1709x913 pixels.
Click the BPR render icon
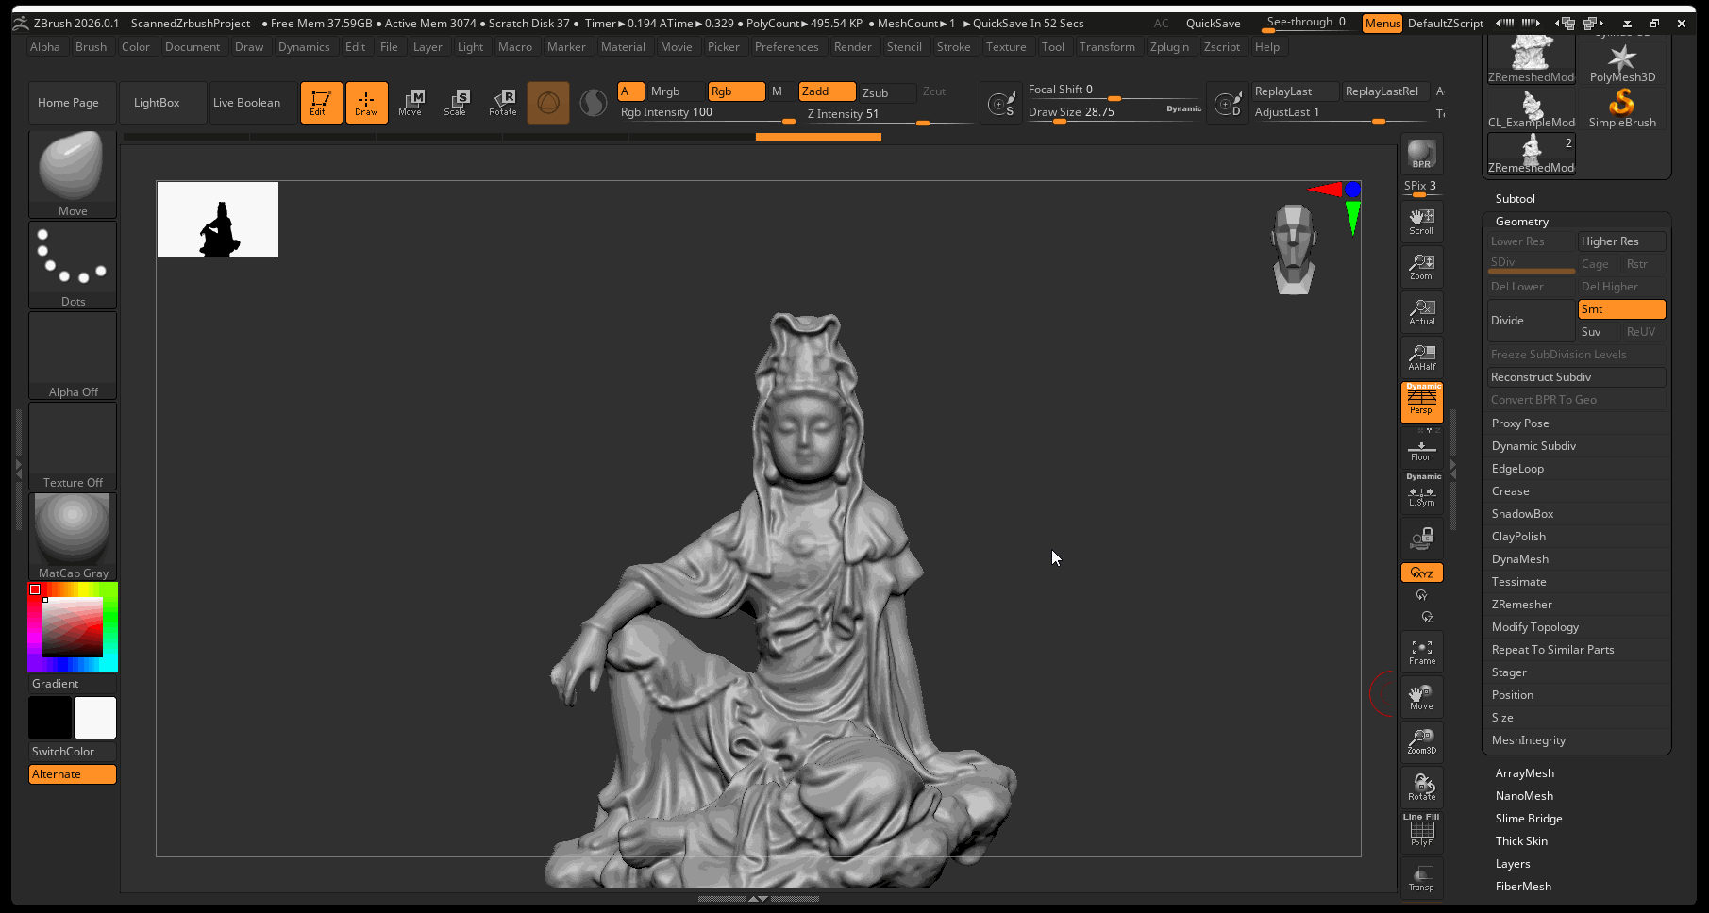pos(1421,153)
